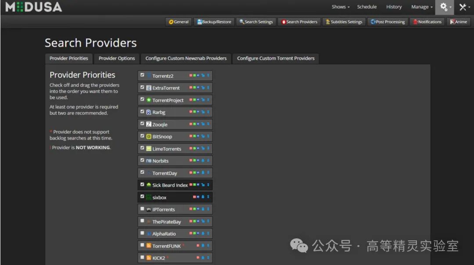474x265 pixels.
Task: Open Configure Custom Torrent Providers tab
Action: (x=276, y=58)
